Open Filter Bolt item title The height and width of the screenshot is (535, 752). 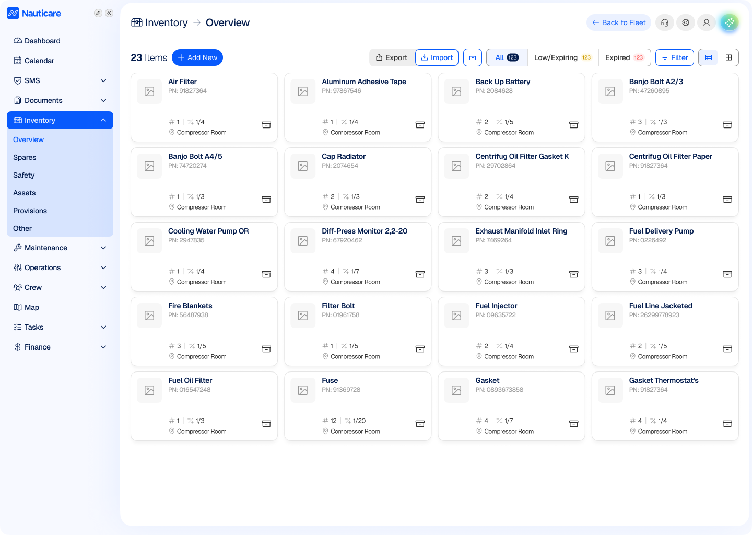(338, 306)
